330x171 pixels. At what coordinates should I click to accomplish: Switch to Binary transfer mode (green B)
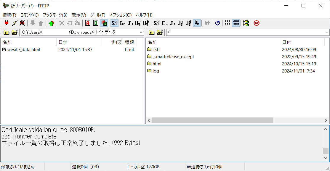point(96,23)
